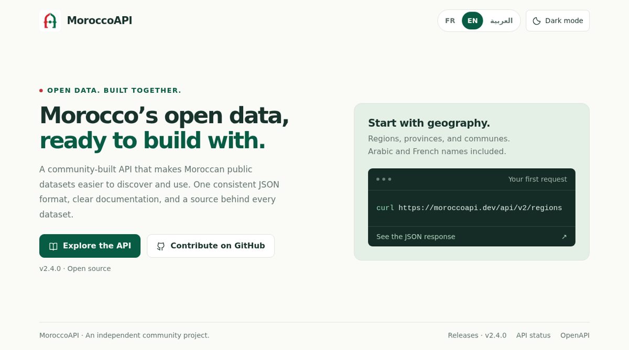
Task: Switch language to FR
Action: (x=450, y=21)
